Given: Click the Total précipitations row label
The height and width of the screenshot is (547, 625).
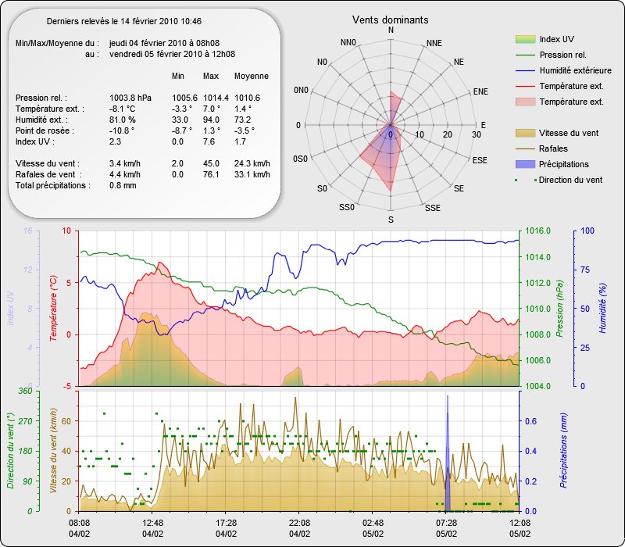Looking at the screenshot, I should coord(52,185).
